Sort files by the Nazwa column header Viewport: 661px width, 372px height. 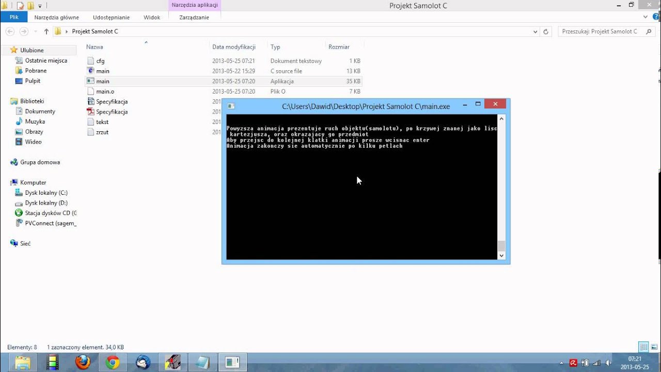pos(95,47)
